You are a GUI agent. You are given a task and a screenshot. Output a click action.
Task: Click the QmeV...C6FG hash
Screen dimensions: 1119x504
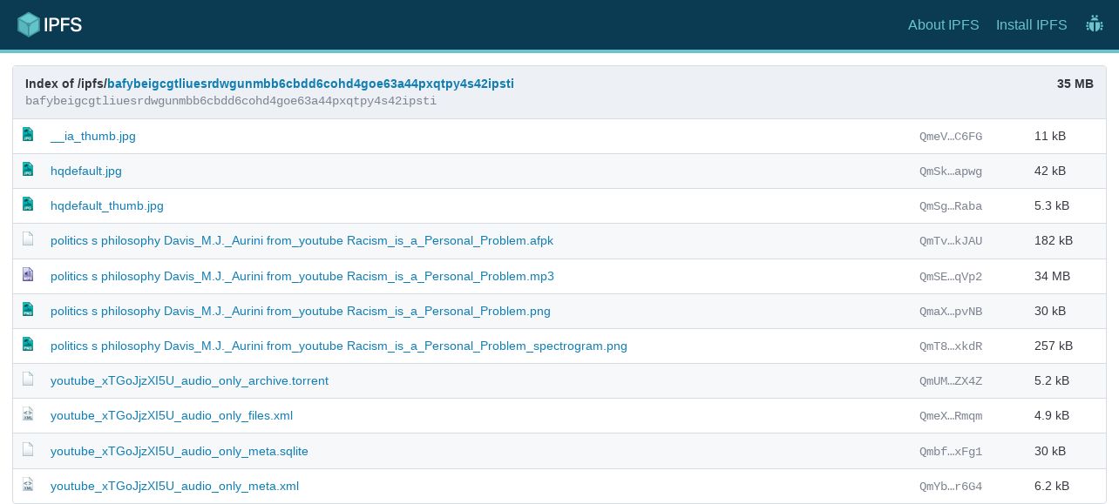tap(951, 136)
